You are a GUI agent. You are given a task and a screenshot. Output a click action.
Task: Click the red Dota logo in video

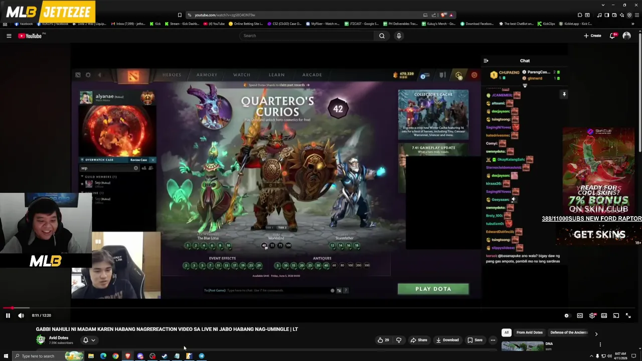133,76
